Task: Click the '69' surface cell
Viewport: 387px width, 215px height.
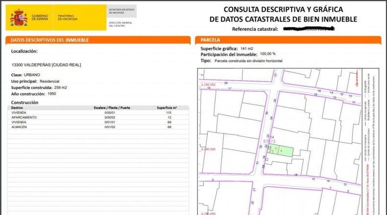Action: [169, 122]
